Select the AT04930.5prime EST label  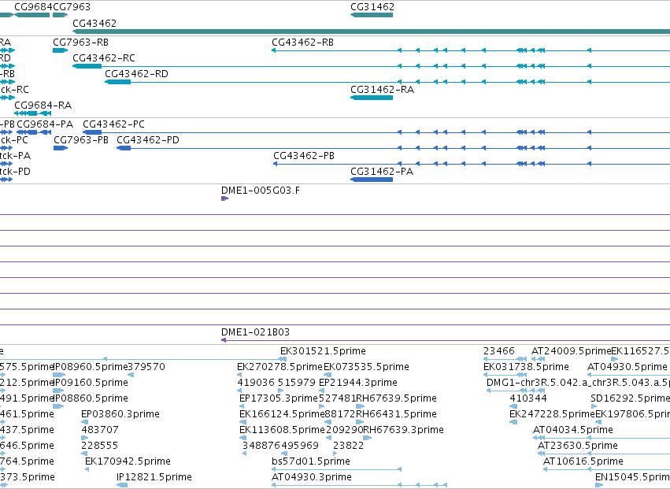(627, 367)
